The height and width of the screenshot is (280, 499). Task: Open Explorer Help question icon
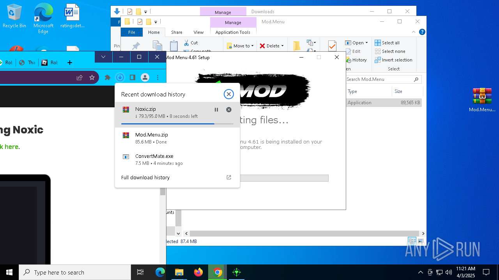click(422, 32)
